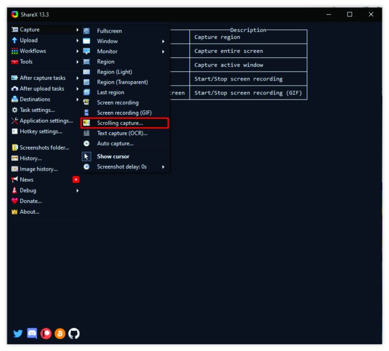Click the Monitor capture icon

tap(86, 51)
